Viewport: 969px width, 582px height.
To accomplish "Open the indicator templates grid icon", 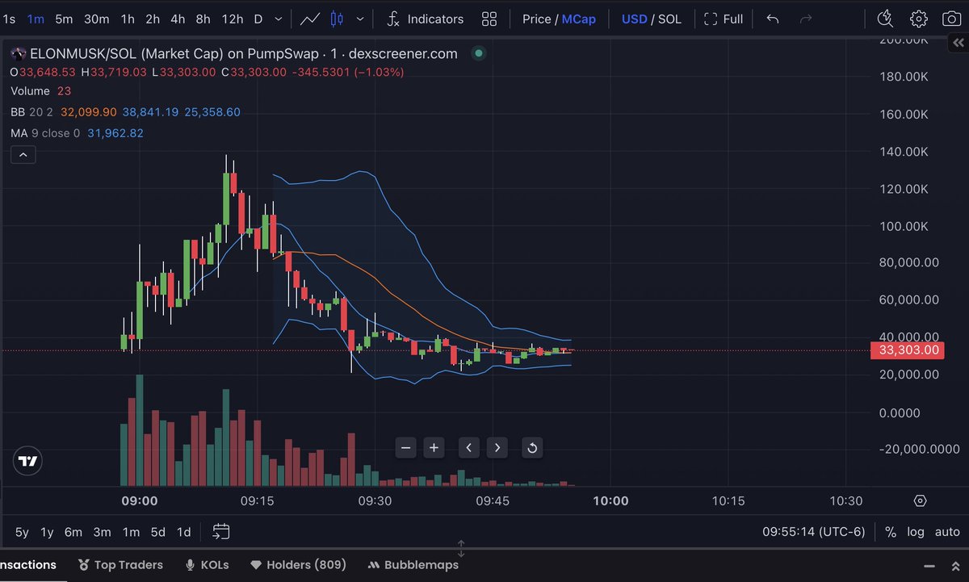I will [489, 19].
